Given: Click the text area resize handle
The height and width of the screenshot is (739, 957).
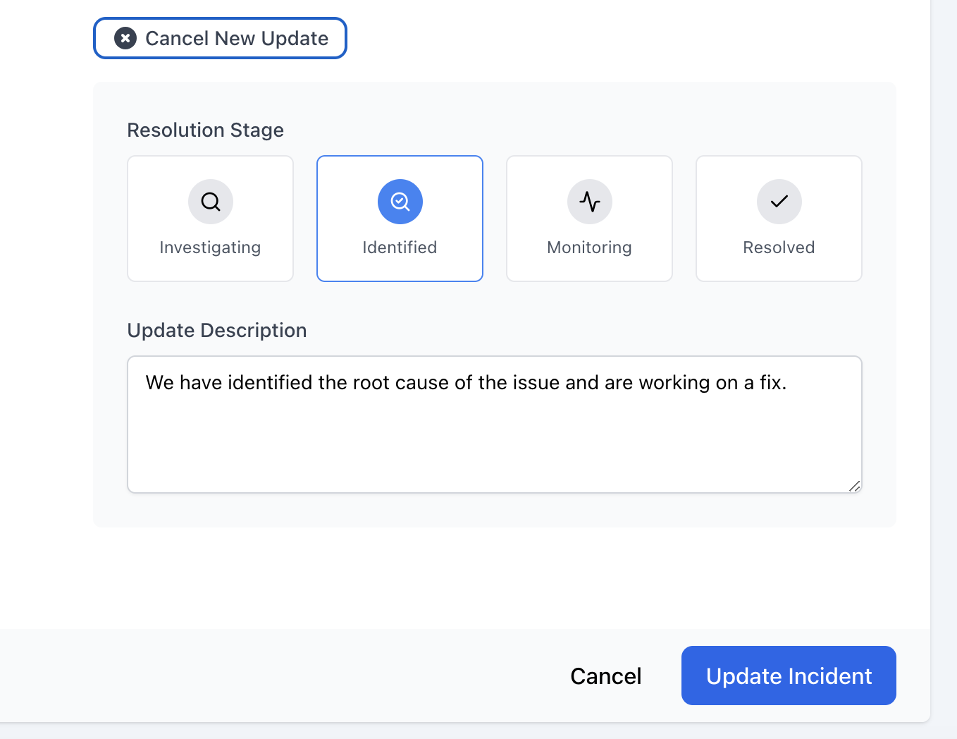Looking at the screenshot, I should coord(854,486).
